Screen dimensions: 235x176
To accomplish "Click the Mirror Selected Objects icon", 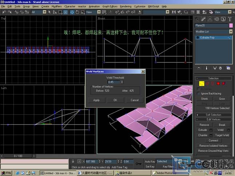I will [174, 12].
